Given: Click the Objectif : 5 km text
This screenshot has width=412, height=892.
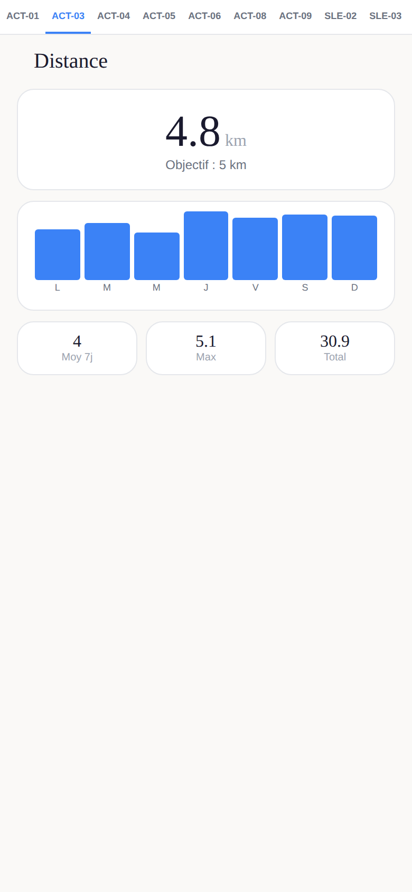Looking at the screenshot, I should tap(206, 165).
